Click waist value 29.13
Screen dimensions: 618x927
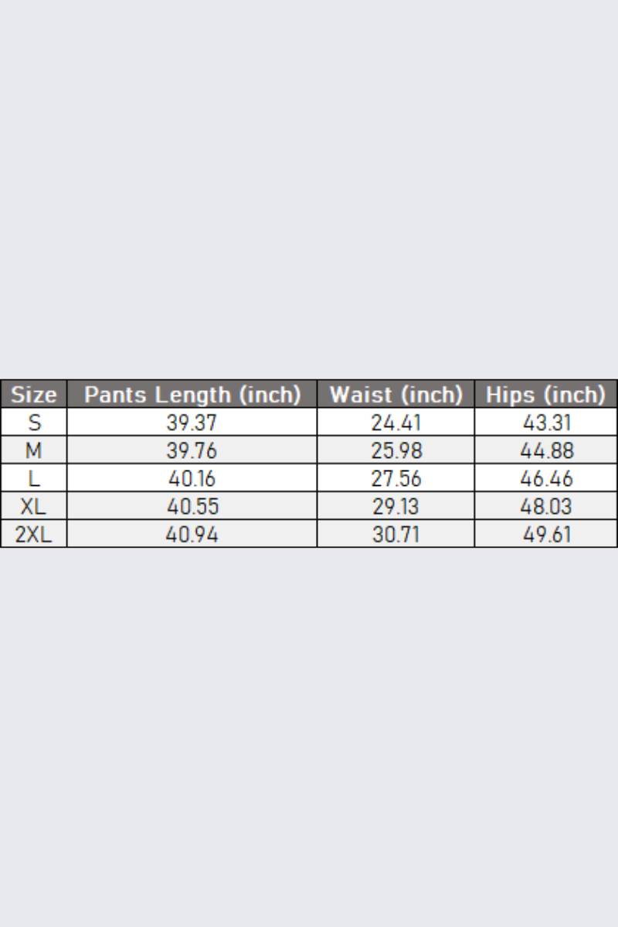pyautogui.click(x=396, y=506)
